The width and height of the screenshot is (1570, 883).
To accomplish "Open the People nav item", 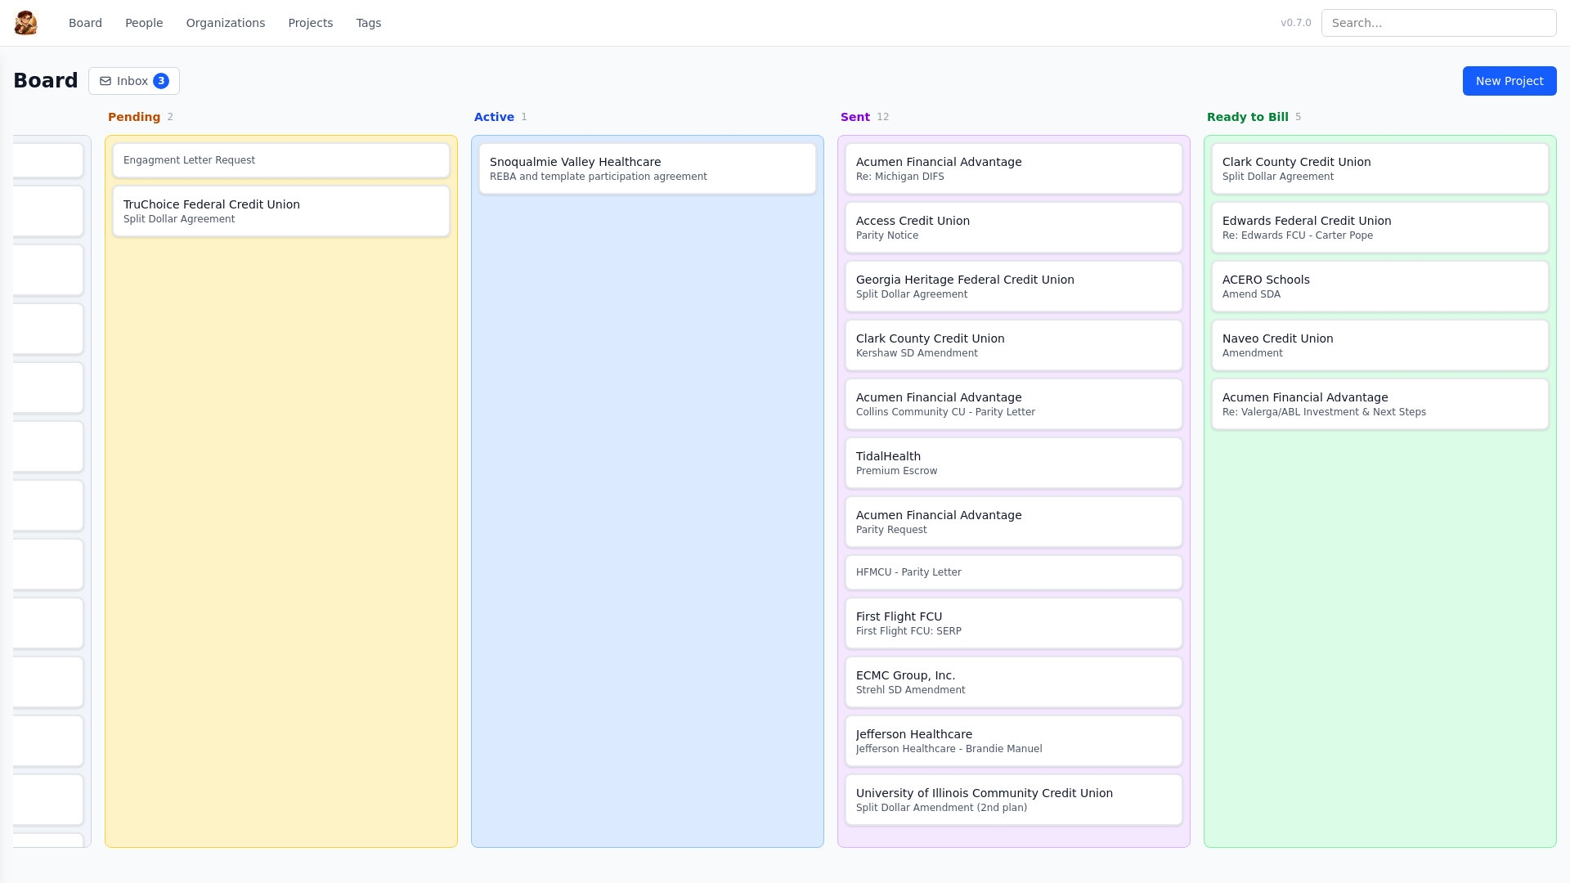I will (x=144, y=23).
